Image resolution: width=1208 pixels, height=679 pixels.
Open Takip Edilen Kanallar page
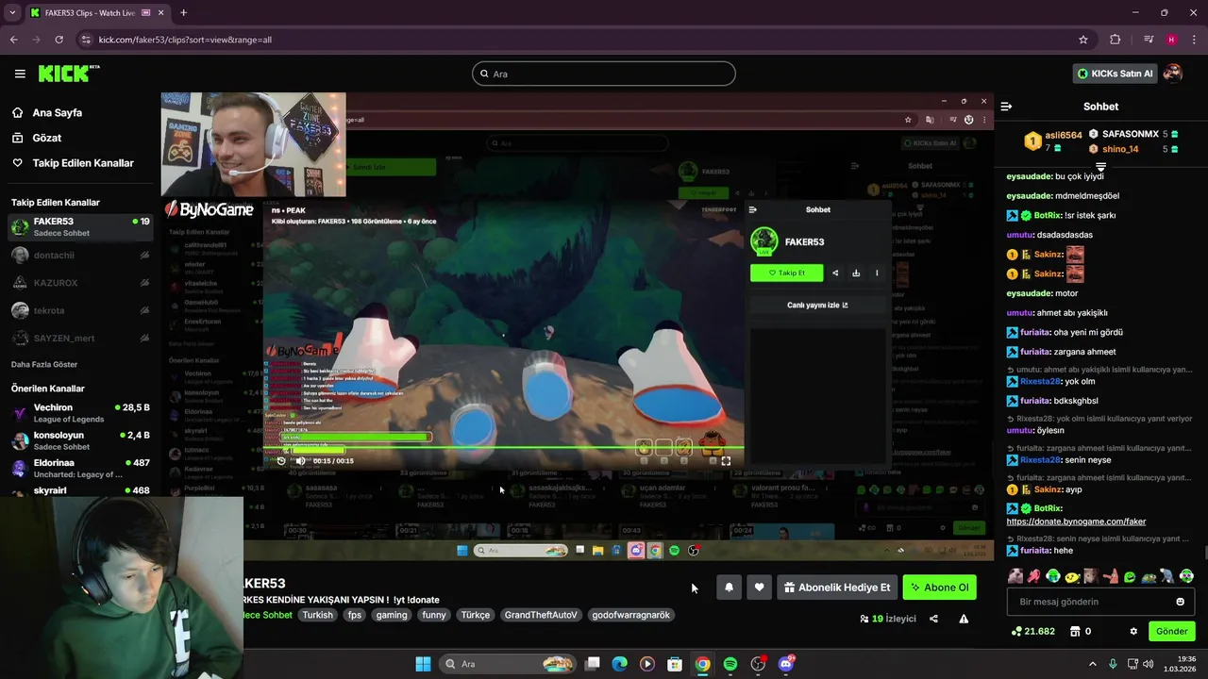[x=83, y=163]
